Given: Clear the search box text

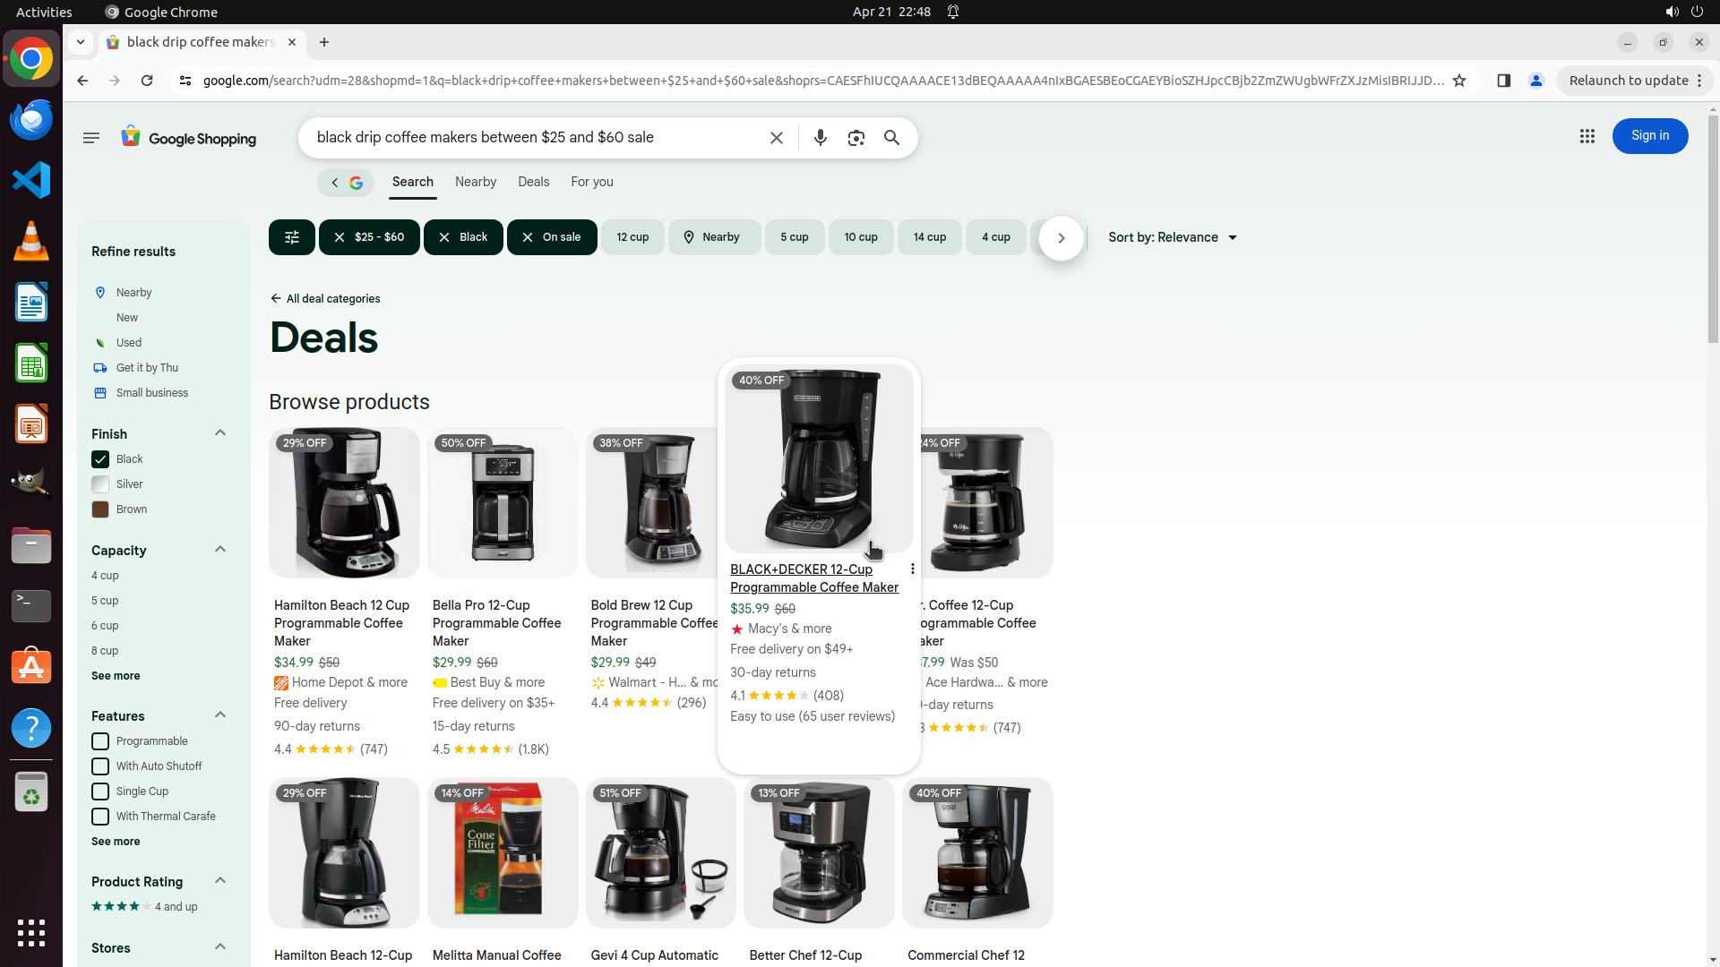Looking at the screenshot, I should click(x=776, y=138).
